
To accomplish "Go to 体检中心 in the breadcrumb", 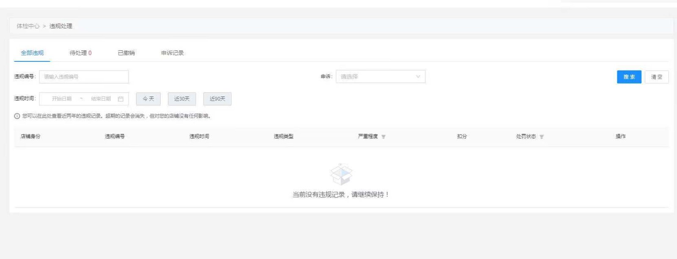I will pyautogui.click(x=28, y=26).
